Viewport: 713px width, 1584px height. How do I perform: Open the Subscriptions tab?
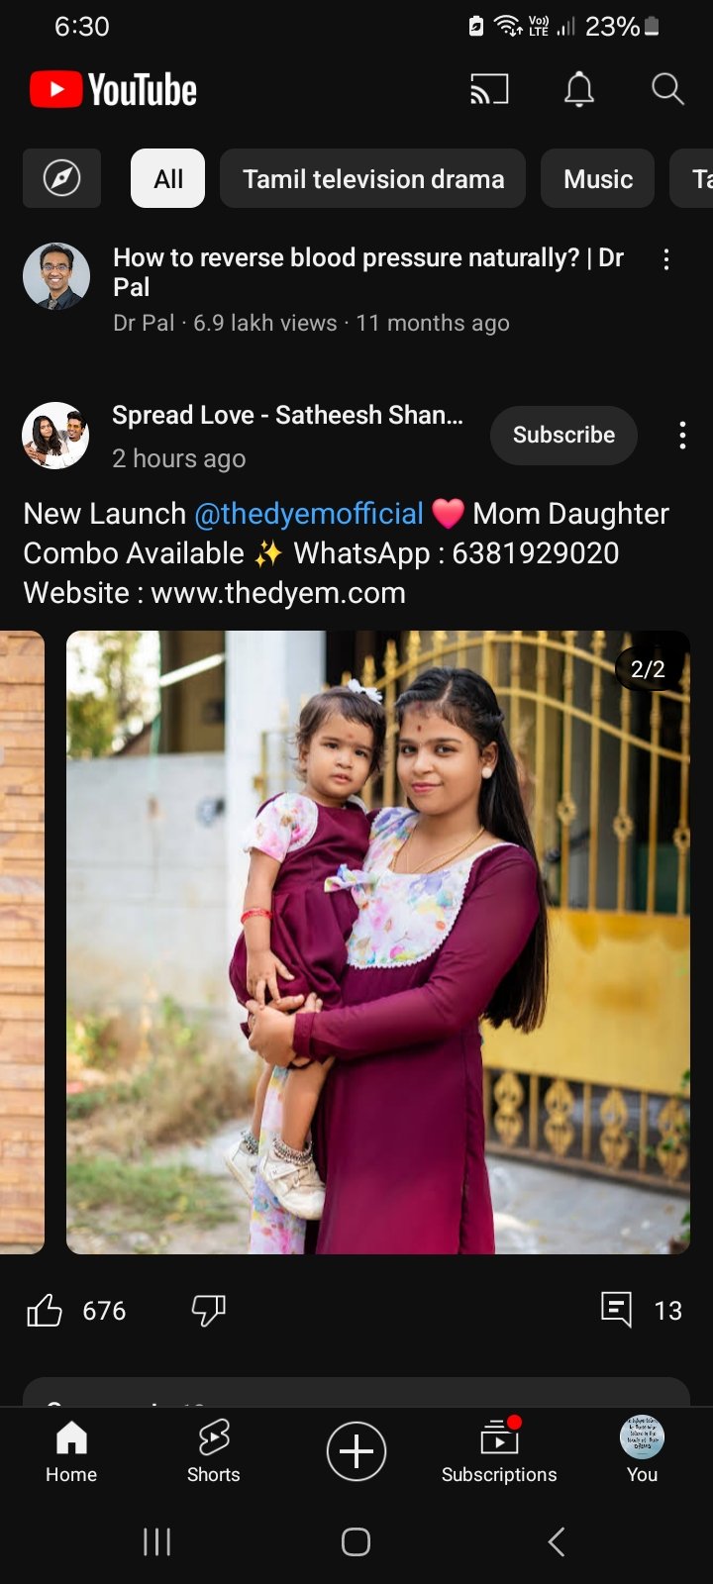pyautogui.click(x=499, y=1451)
